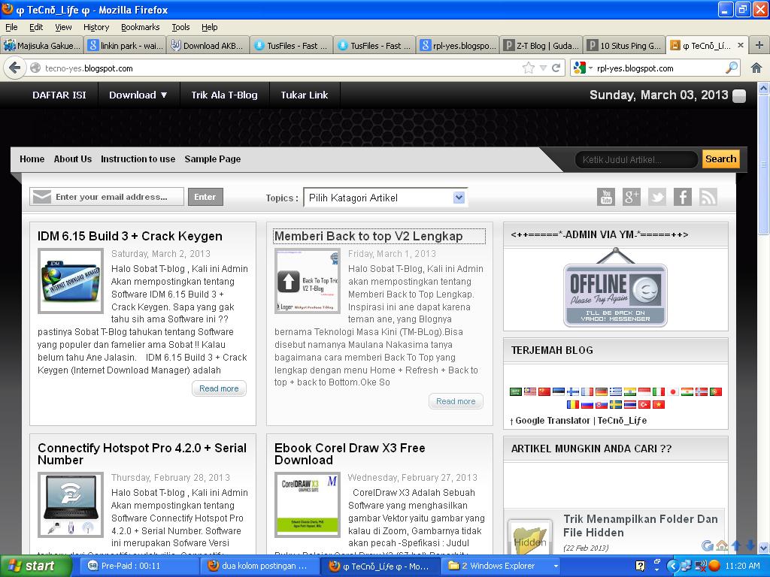Switch to the 10 Situs Ping tab
This screenshot has width=770, height=577.
pyautogui.click(x=624, y=46)
